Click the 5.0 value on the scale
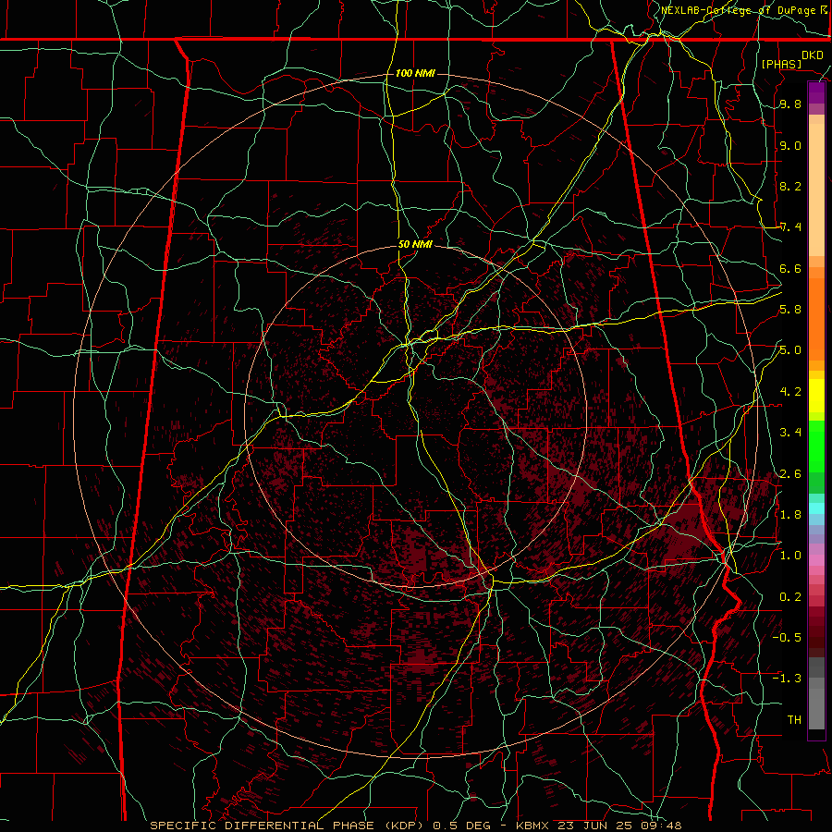Screen dimensions: 832x832 (790, 350)
